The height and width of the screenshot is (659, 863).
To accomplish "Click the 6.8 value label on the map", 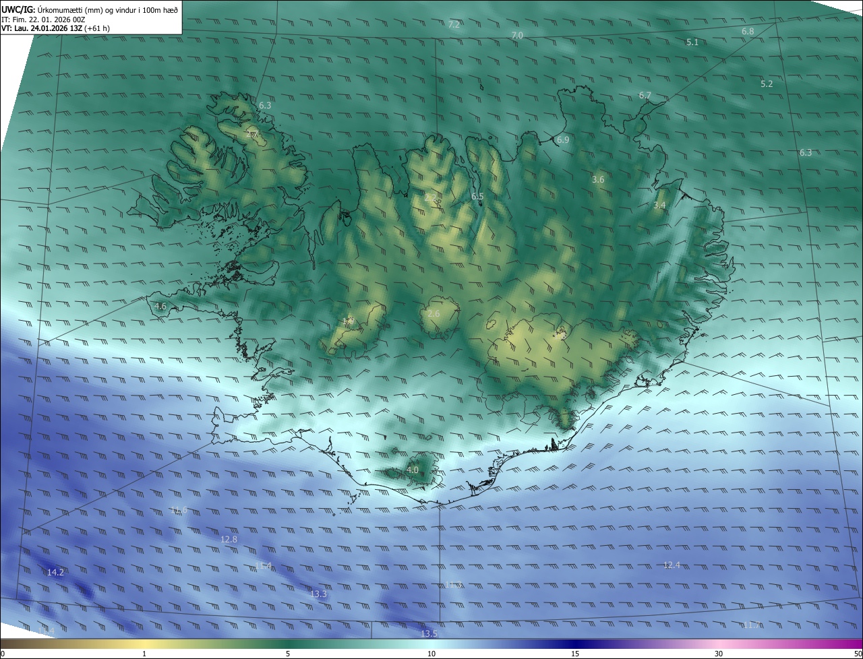I will pyautogui.click(x=748, y=32).
